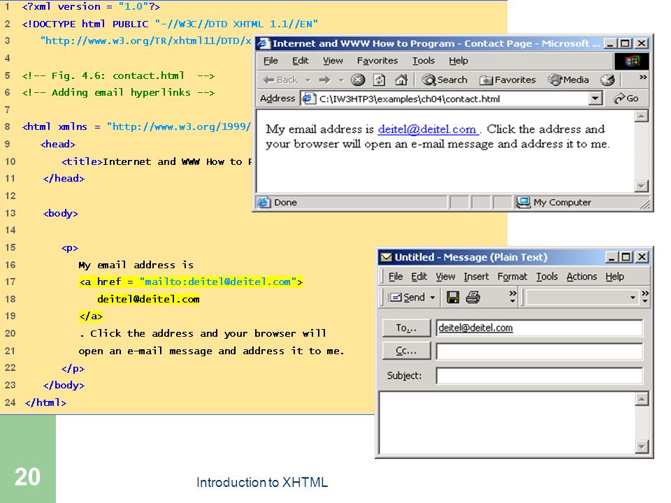Viewport: 671px width, 503px height.
Task: Open Insert menu in Message window
Action: coord(476,277)
